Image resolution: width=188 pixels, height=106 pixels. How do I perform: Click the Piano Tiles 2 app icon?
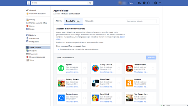95,83
